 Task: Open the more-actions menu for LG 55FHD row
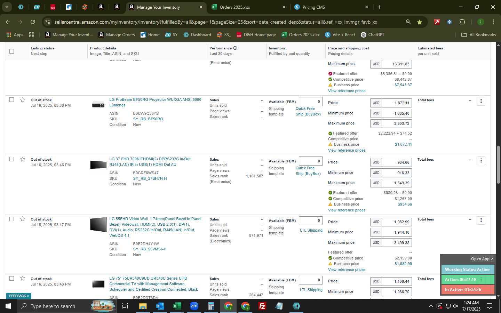(481, 220)
